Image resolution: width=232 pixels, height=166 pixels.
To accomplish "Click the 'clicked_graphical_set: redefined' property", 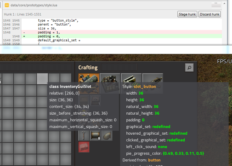I will tap(155, 140).
